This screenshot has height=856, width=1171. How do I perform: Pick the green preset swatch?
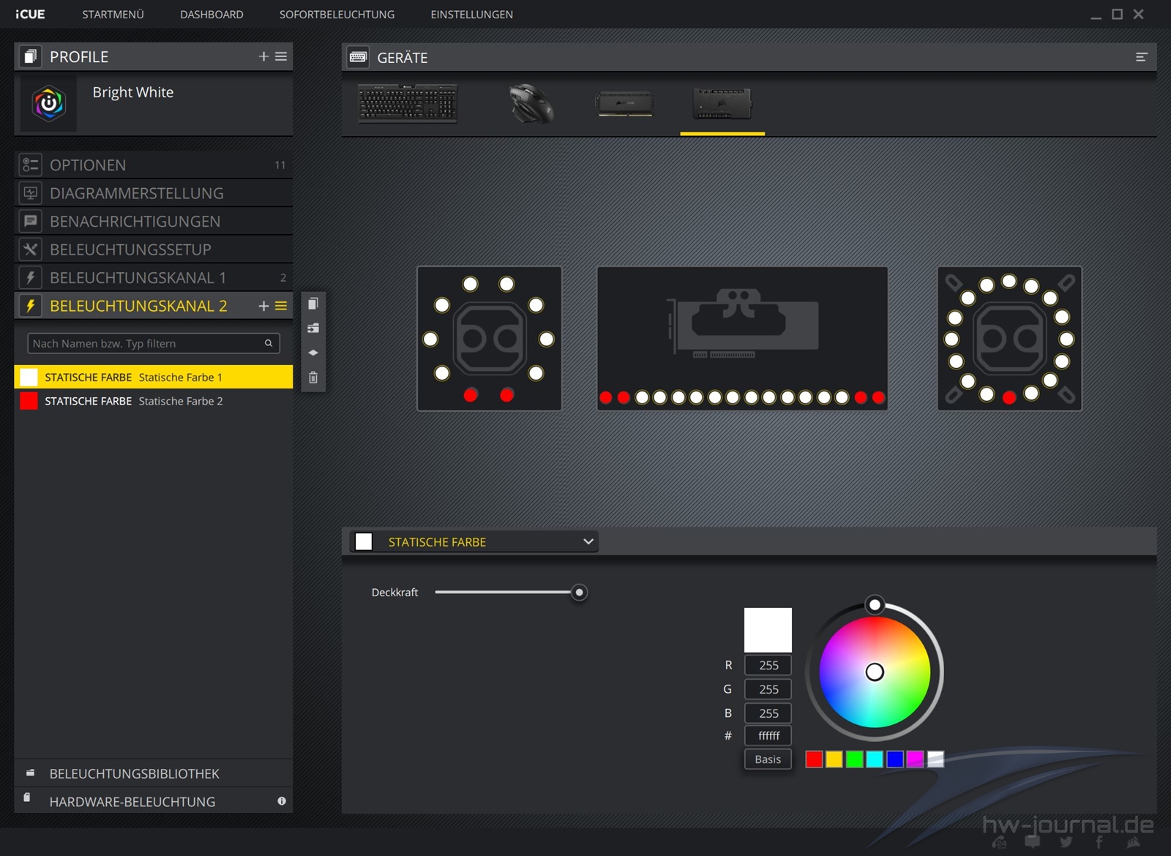854,759
